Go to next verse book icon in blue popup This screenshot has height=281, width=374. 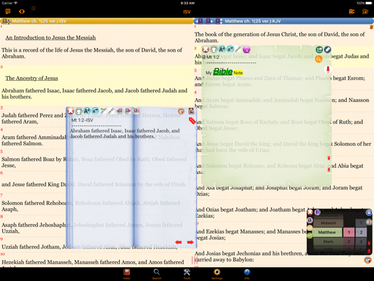click(128, 111)
